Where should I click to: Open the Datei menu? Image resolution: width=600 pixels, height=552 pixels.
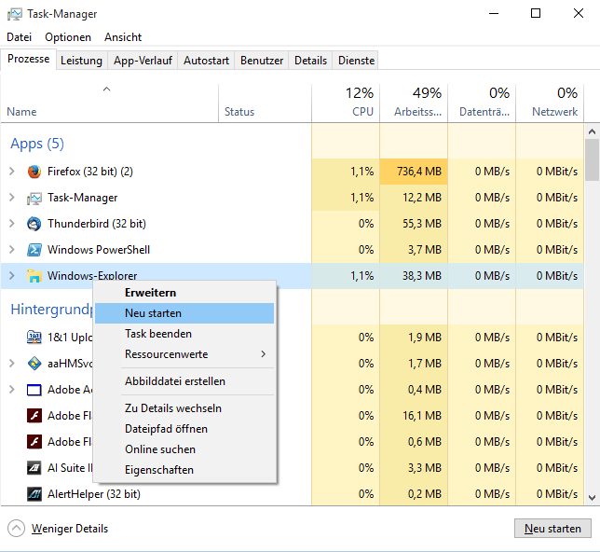click(20, 37)
